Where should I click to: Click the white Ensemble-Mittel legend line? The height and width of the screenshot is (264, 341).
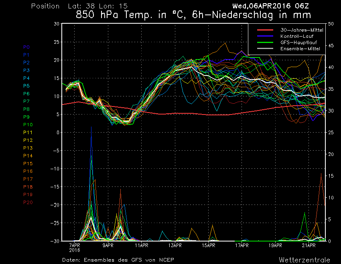[265, 49]
